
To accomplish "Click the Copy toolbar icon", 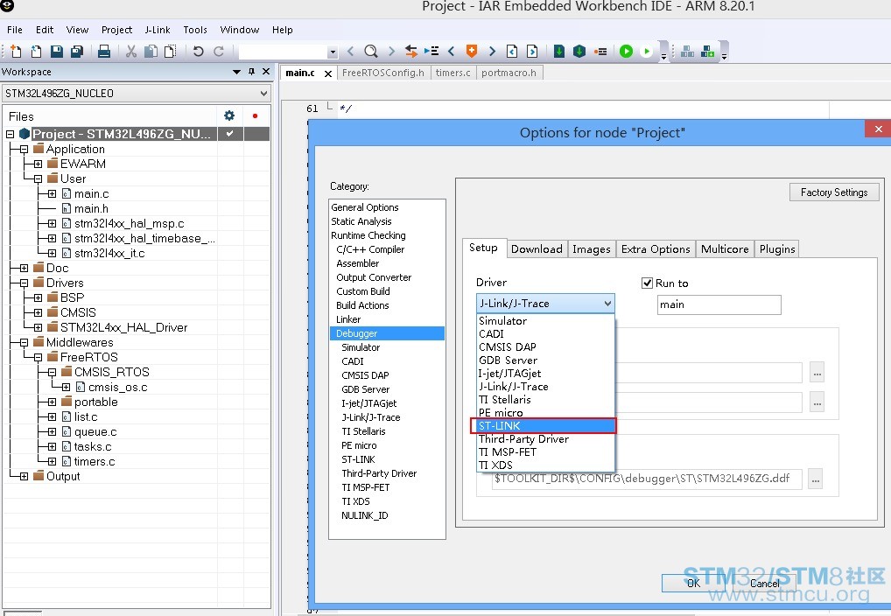I will (151, 51).
